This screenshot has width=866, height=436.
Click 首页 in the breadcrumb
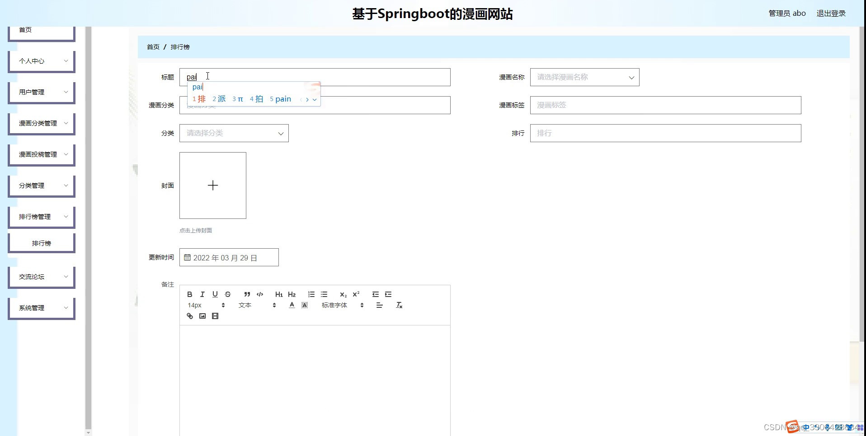153,47
